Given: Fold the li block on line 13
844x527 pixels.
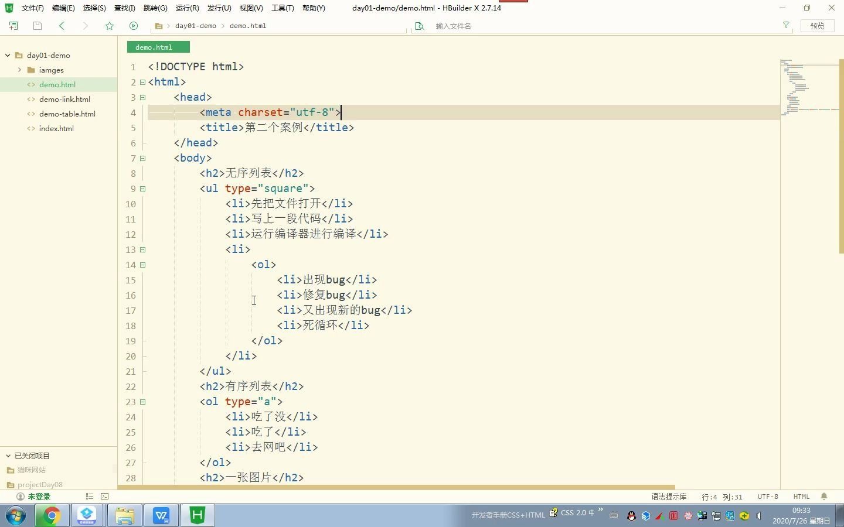Looking at the screenshot, I should tap(142, 249).
